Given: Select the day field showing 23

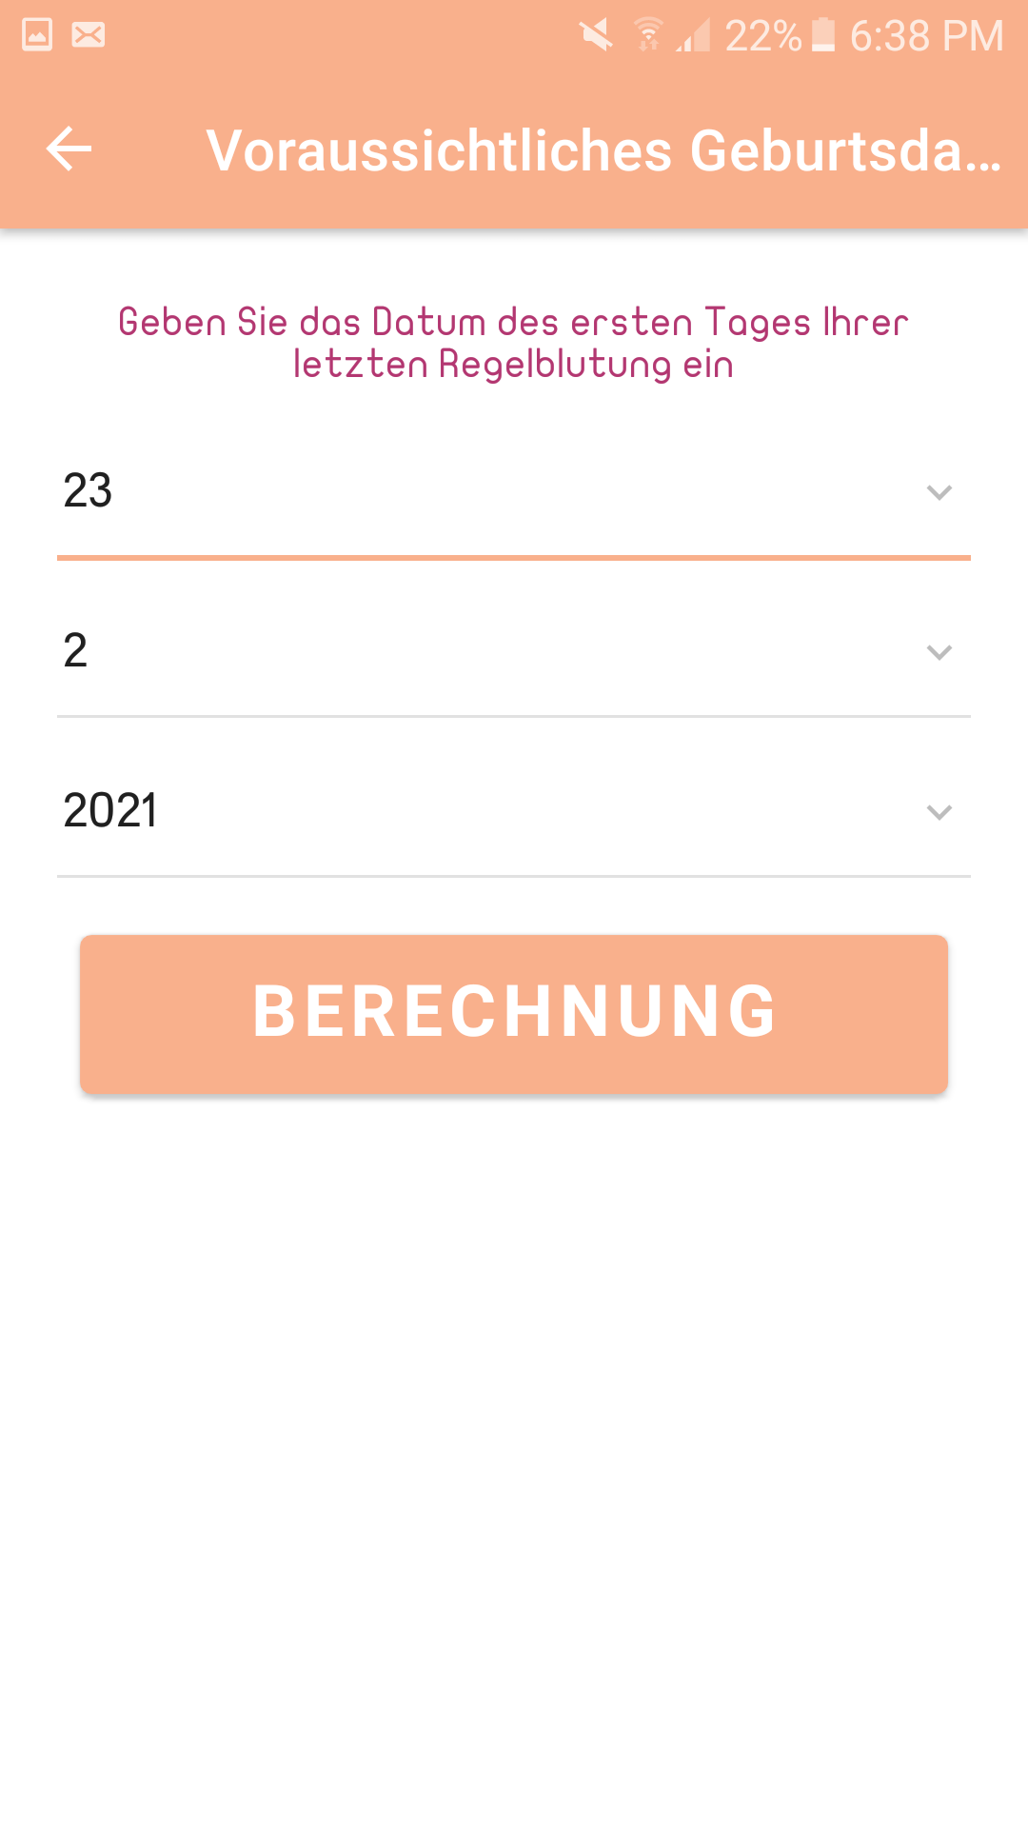Looking at the screenshot, I should click(514, 492).
